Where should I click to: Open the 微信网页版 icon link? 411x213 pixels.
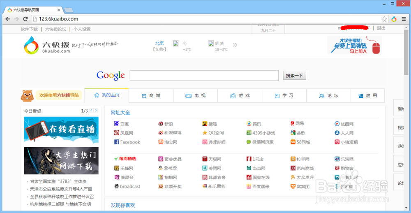pos(249,142)
